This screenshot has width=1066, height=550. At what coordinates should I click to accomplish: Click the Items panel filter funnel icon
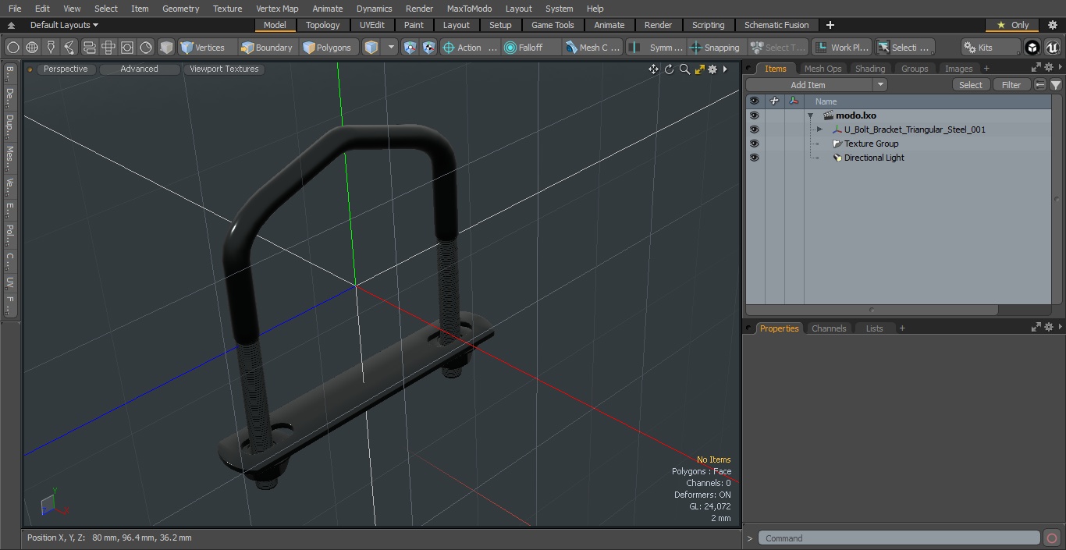pos(1055,85)
